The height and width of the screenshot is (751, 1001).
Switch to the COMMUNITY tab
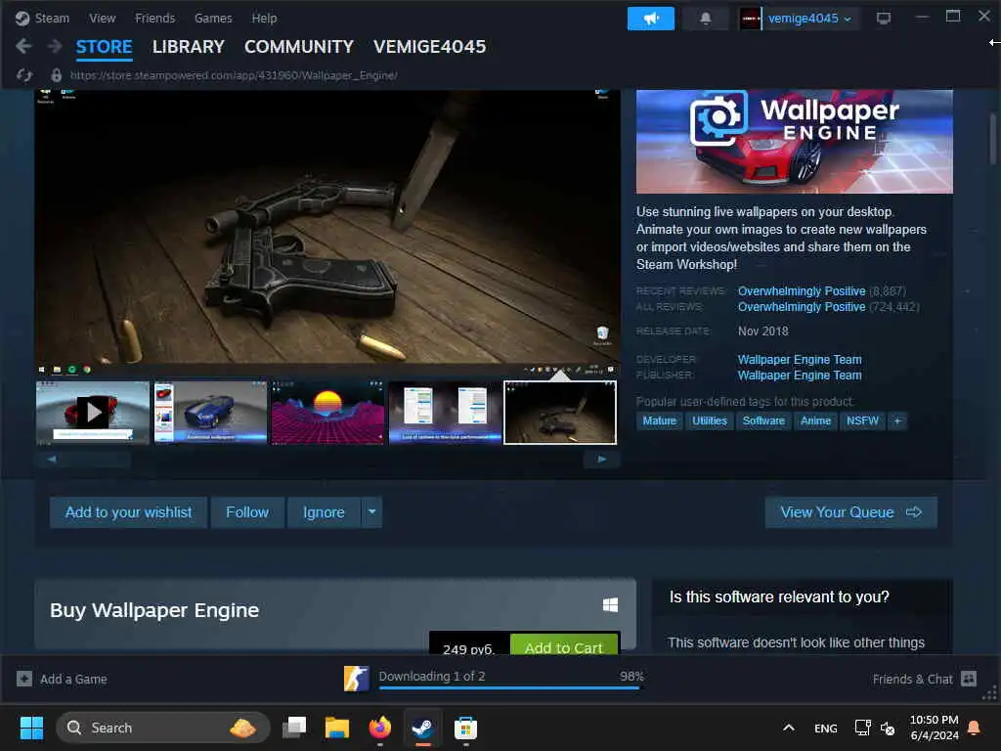point(299,47)
